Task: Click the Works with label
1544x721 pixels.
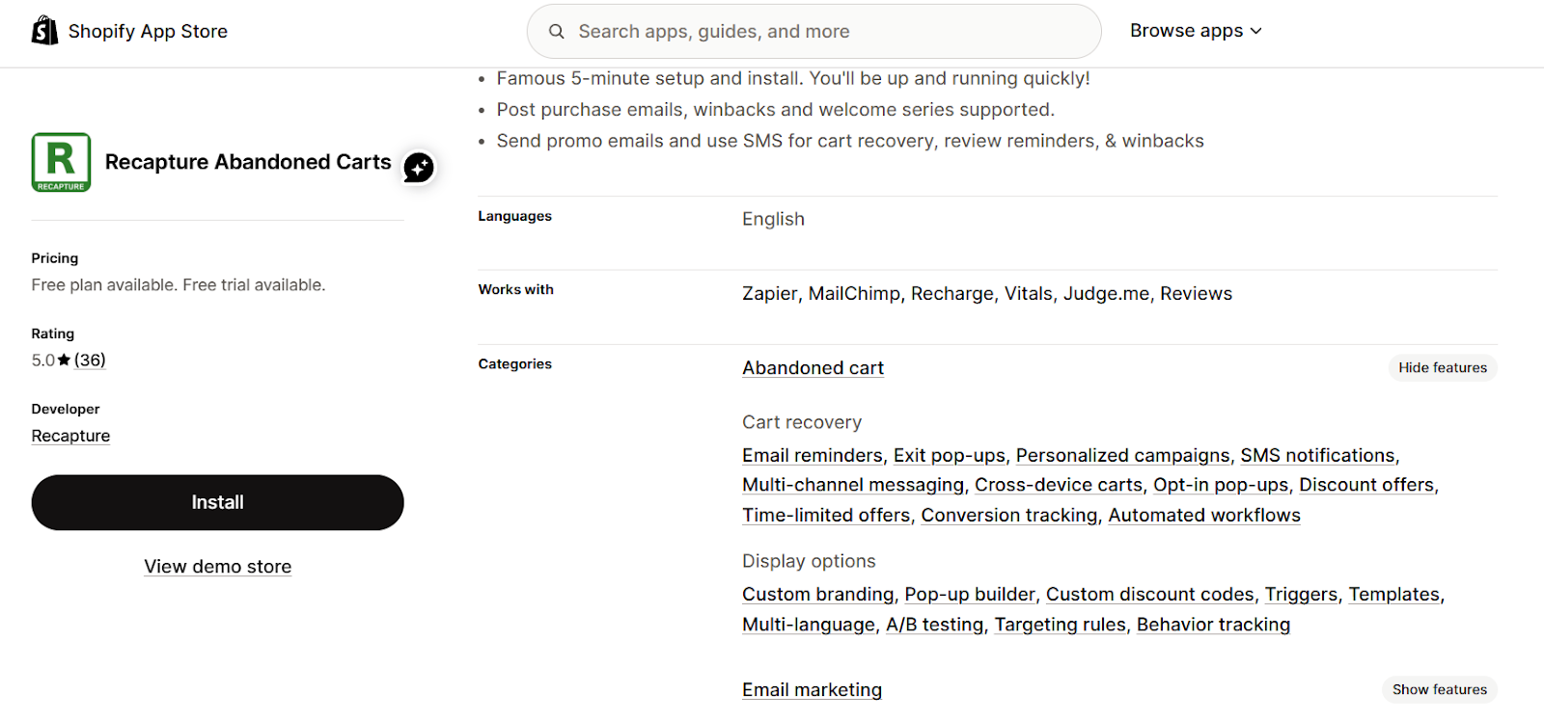Action: 516,289
